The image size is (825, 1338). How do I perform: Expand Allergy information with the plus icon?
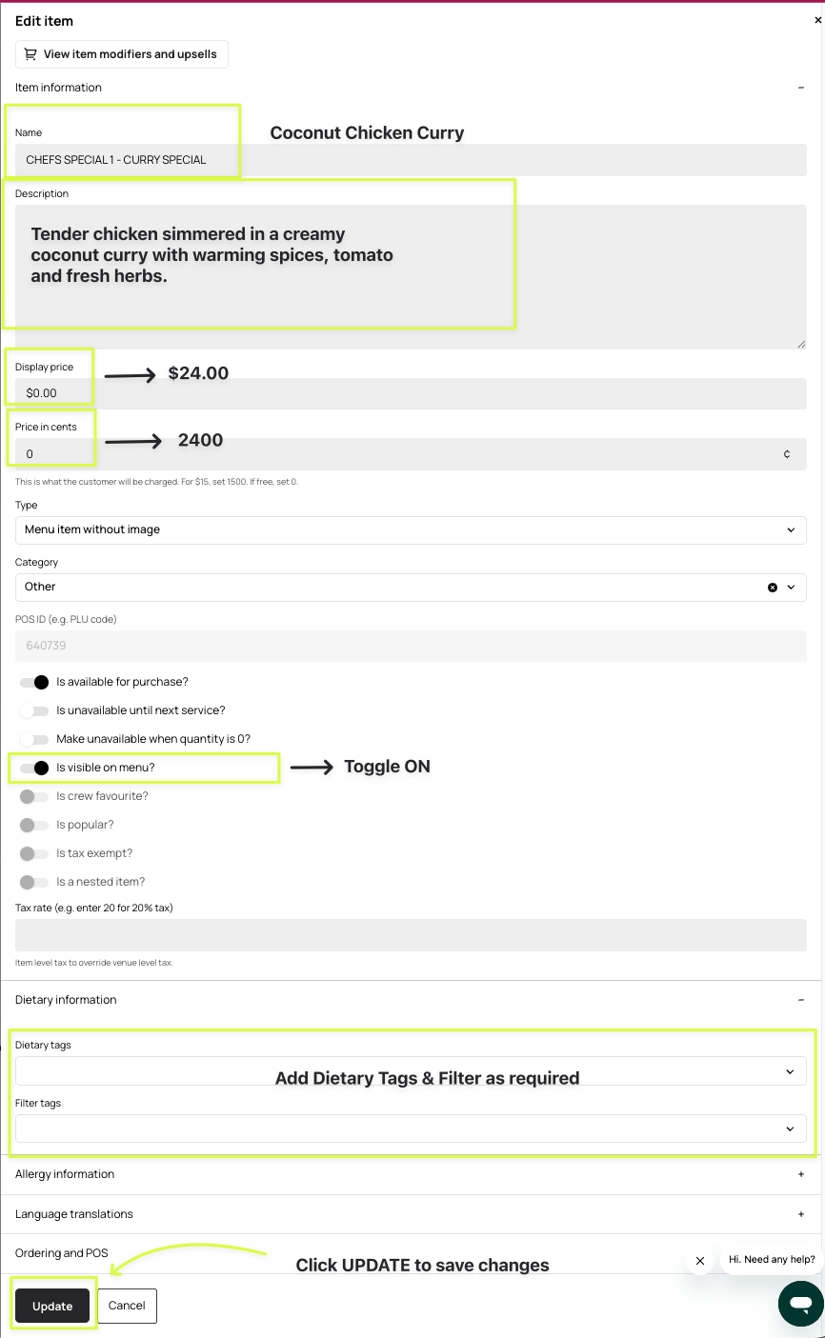[801, 1174]
